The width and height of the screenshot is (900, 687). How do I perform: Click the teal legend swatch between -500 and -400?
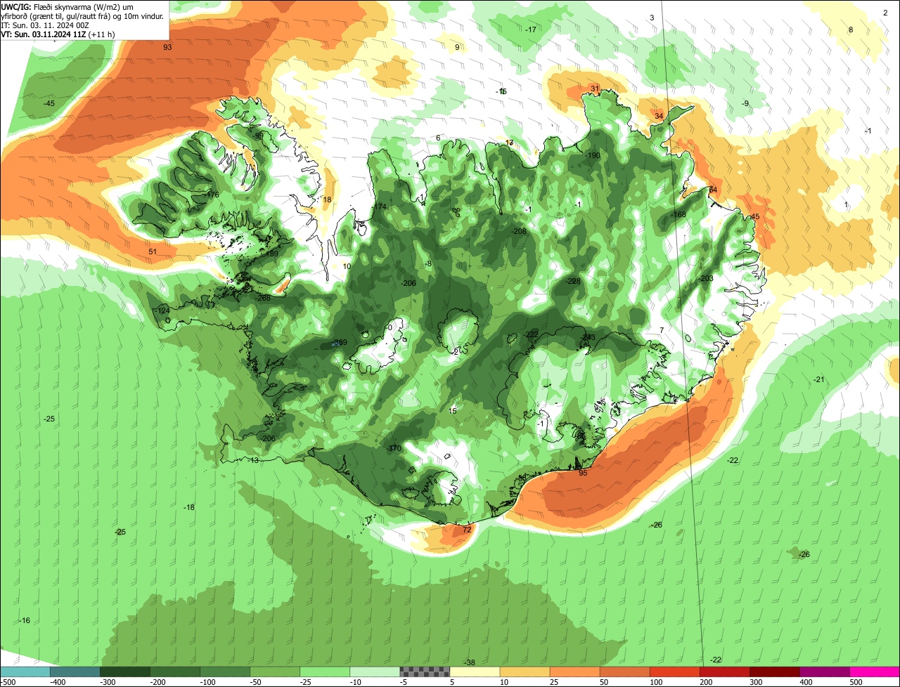click(x=75, y=672)
